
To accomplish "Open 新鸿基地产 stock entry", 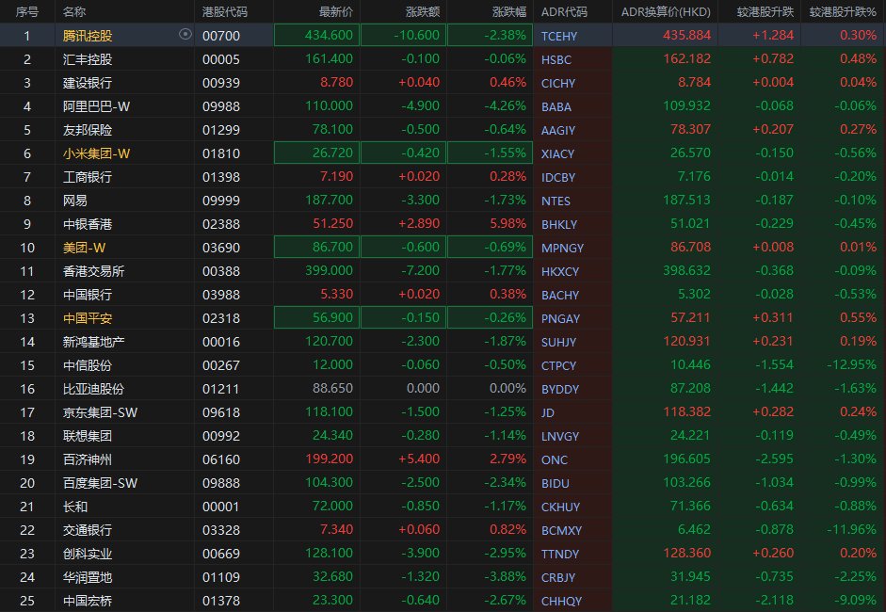I will [94, 342].
